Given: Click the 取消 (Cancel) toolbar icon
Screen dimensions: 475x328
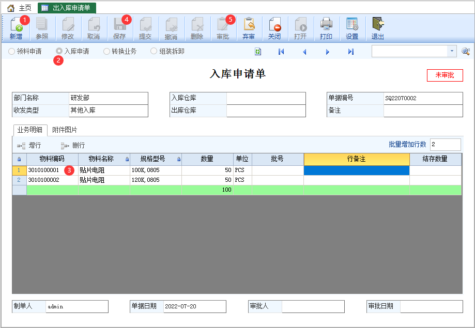Looking at the screenshot, I should (x=94, y=24).
